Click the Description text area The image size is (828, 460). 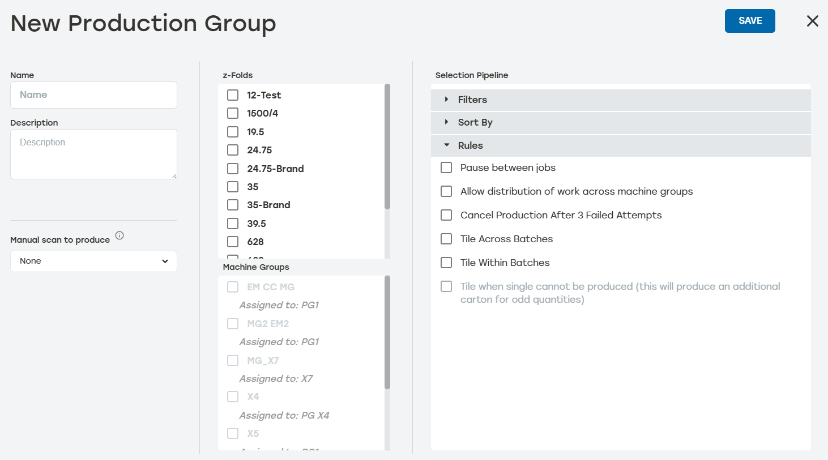pos(93,153)
